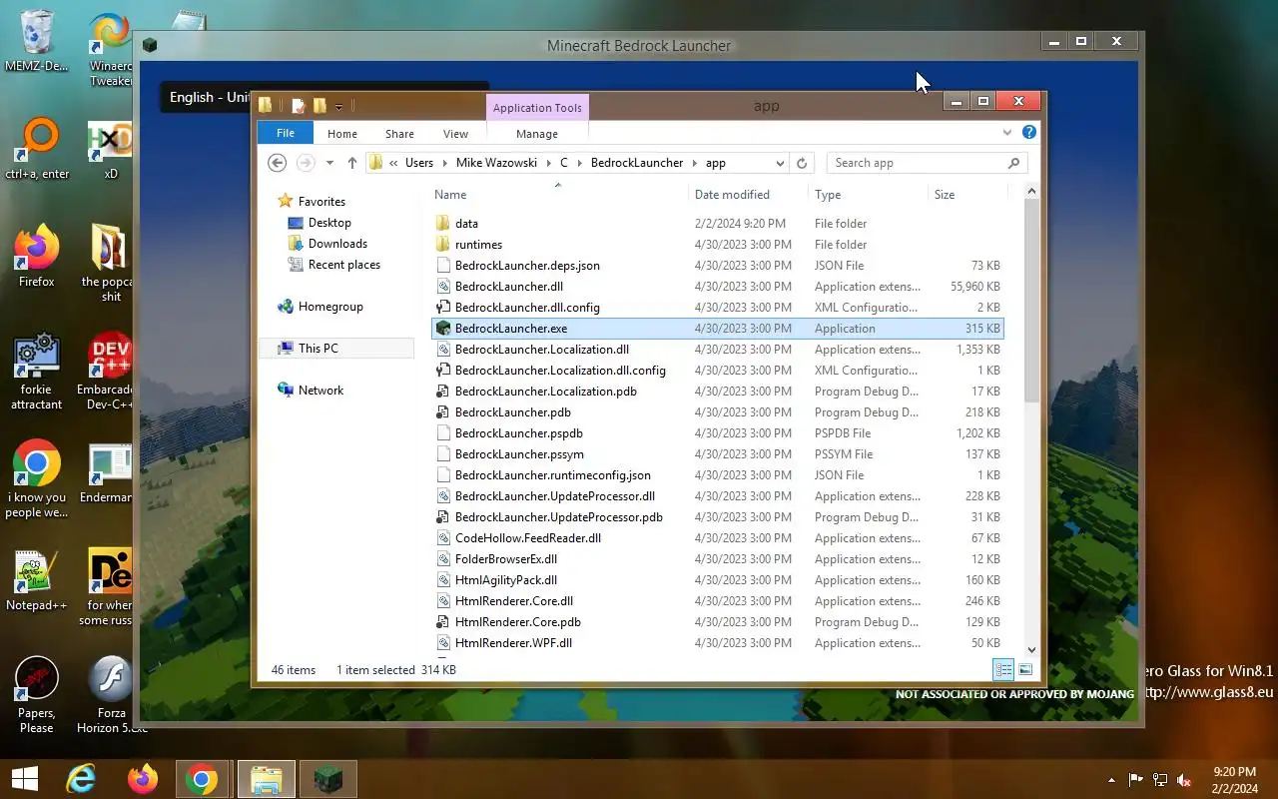Select Downloads under Favorites

coord(337,244)
